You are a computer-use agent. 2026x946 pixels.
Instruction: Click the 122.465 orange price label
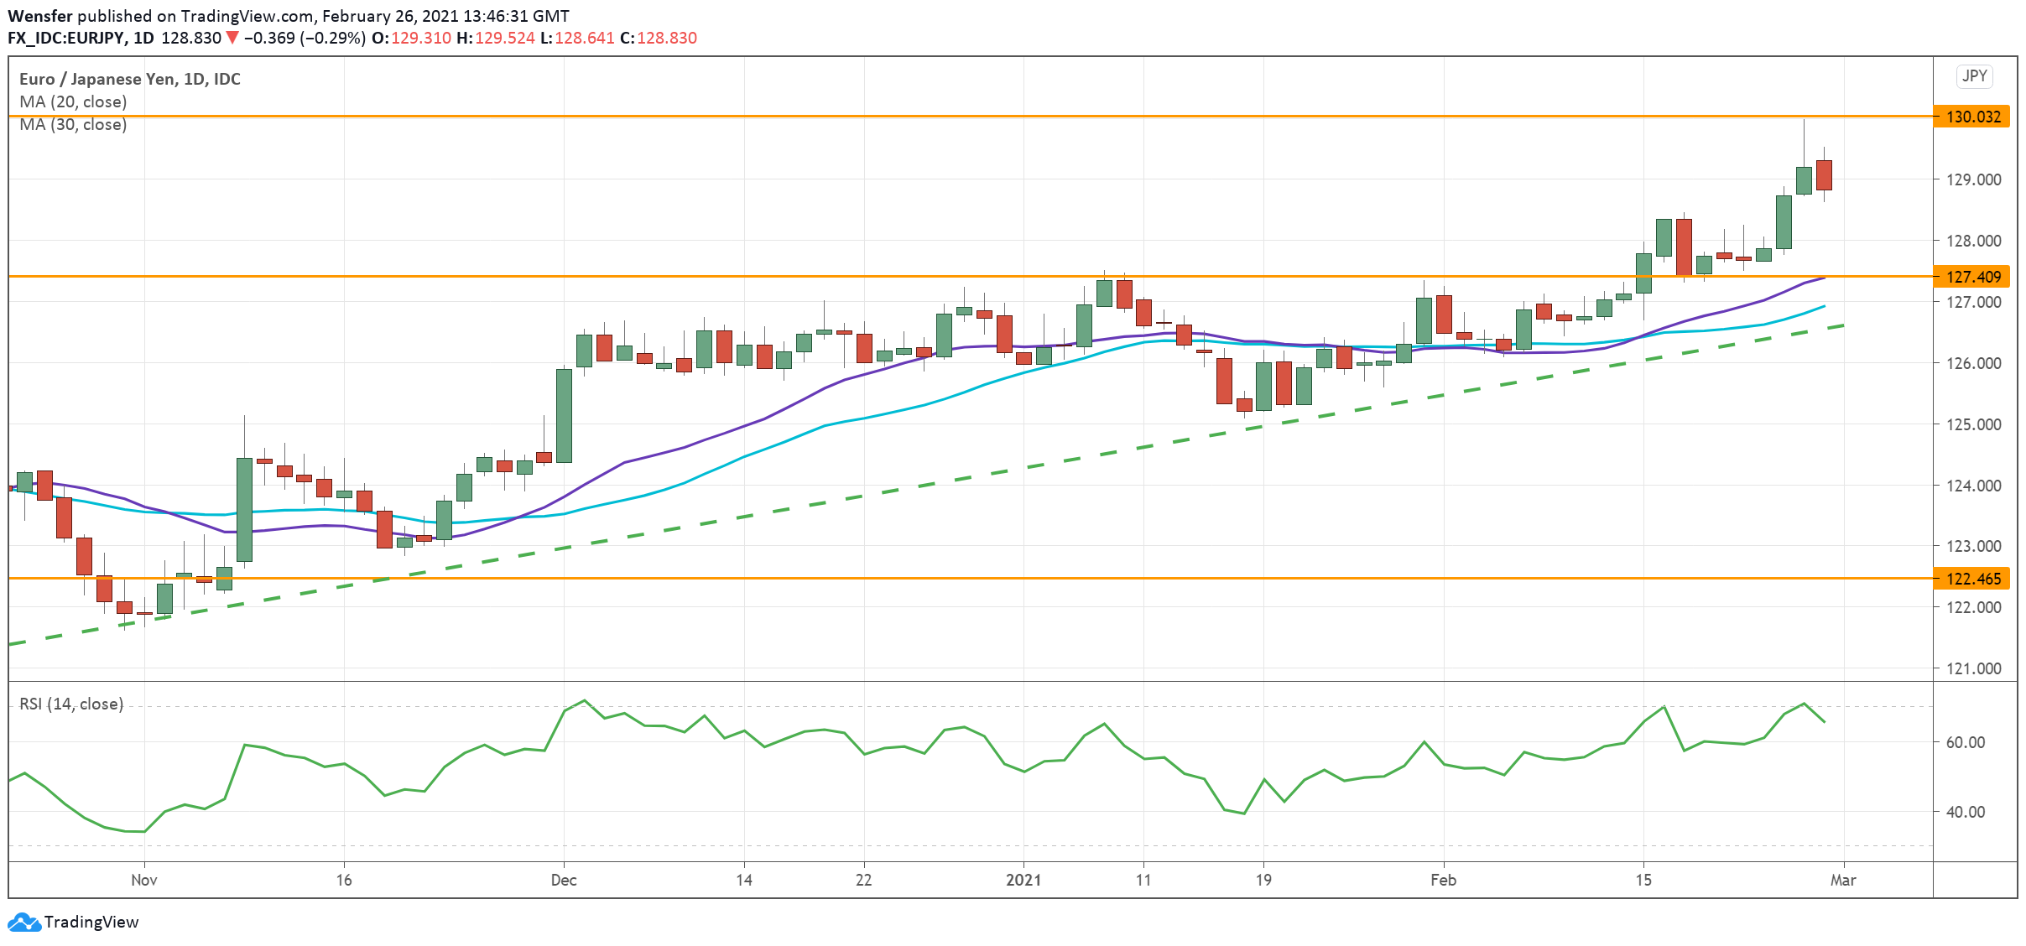[1972, 579]
